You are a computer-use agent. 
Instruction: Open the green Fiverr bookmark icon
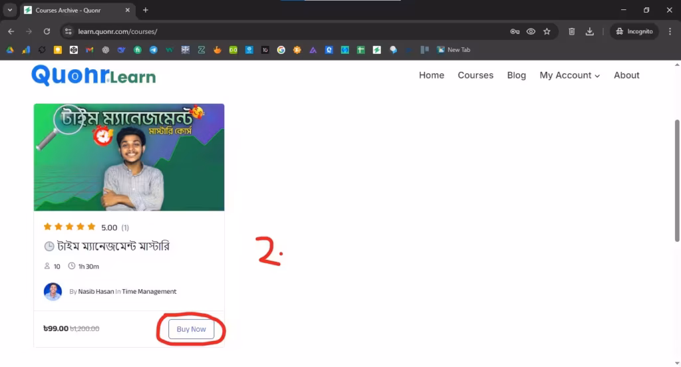tap(137, 50)
